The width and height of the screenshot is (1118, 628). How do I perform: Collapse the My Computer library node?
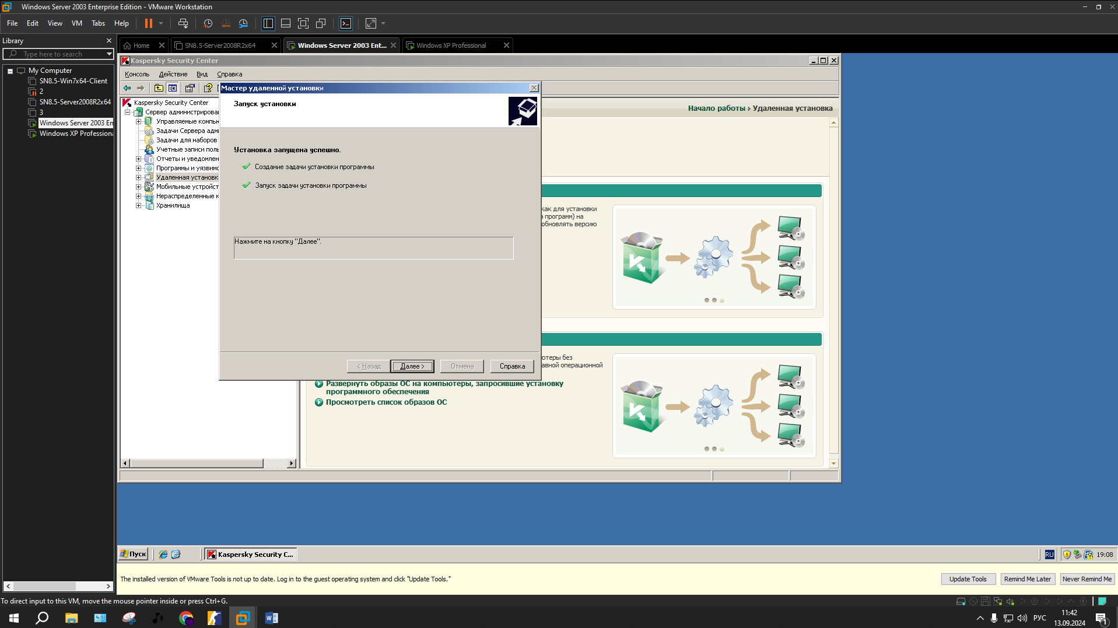click(x=10, y=71)
